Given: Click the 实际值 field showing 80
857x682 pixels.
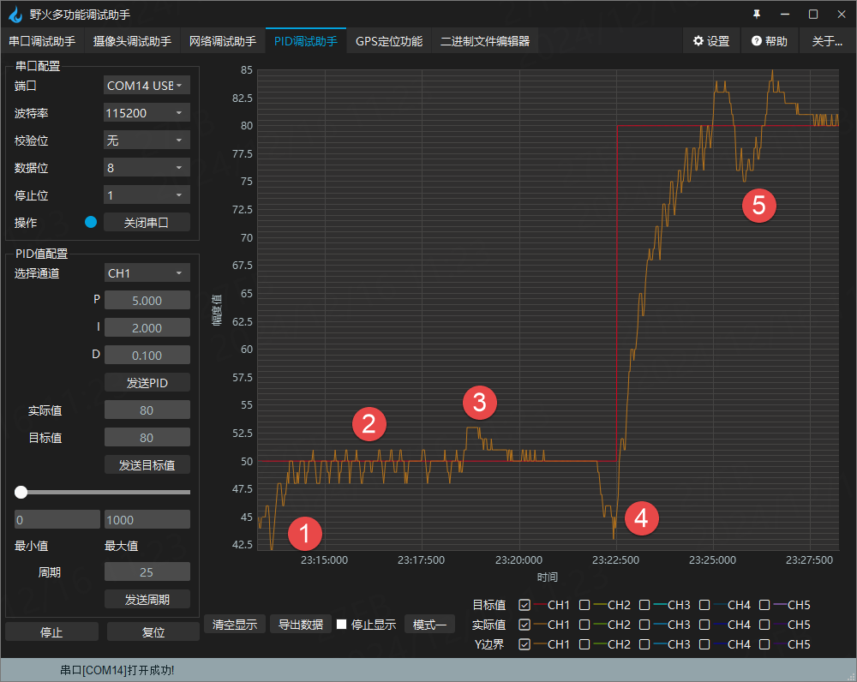Looking at the screenshot, I should pos(147,410).
